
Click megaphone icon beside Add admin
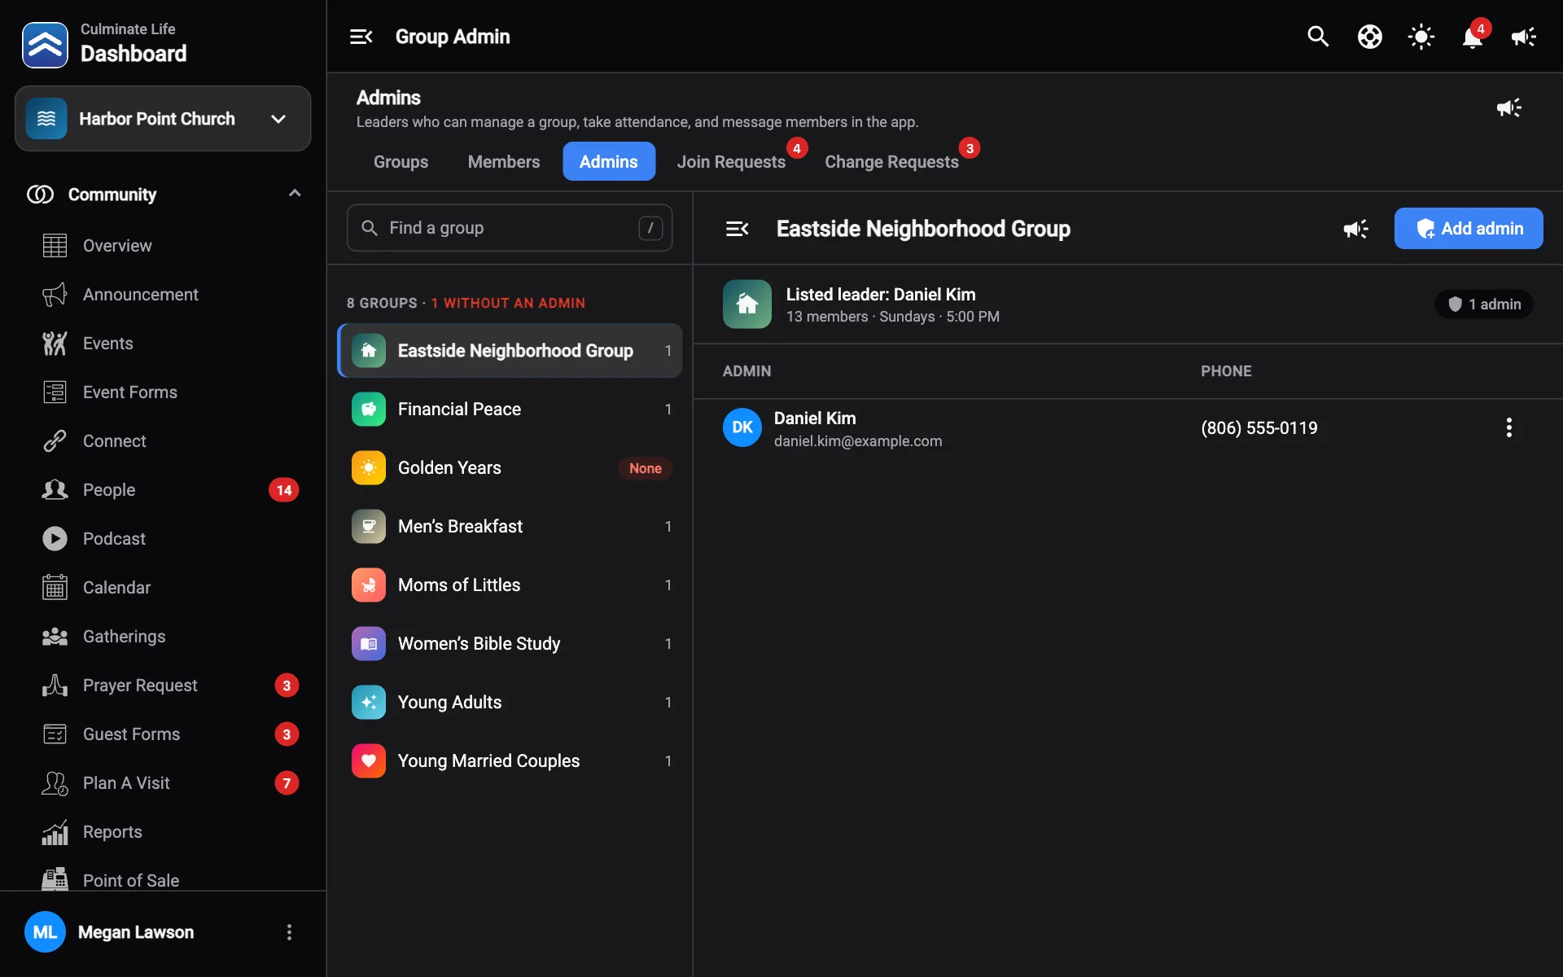[x=1355, y=229]
